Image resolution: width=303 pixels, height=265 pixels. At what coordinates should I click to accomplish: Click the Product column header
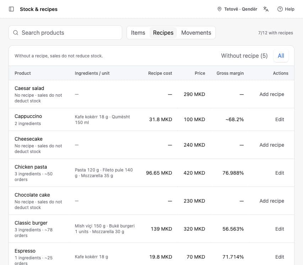(23, 73)
